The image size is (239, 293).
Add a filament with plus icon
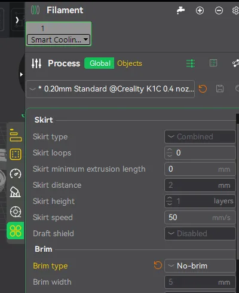[x=200, y=10]
